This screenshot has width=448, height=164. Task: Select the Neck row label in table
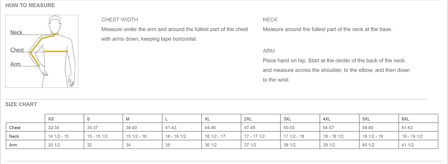(14, 136)
